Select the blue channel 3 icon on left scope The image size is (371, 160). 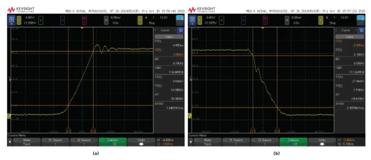[62, 20]
